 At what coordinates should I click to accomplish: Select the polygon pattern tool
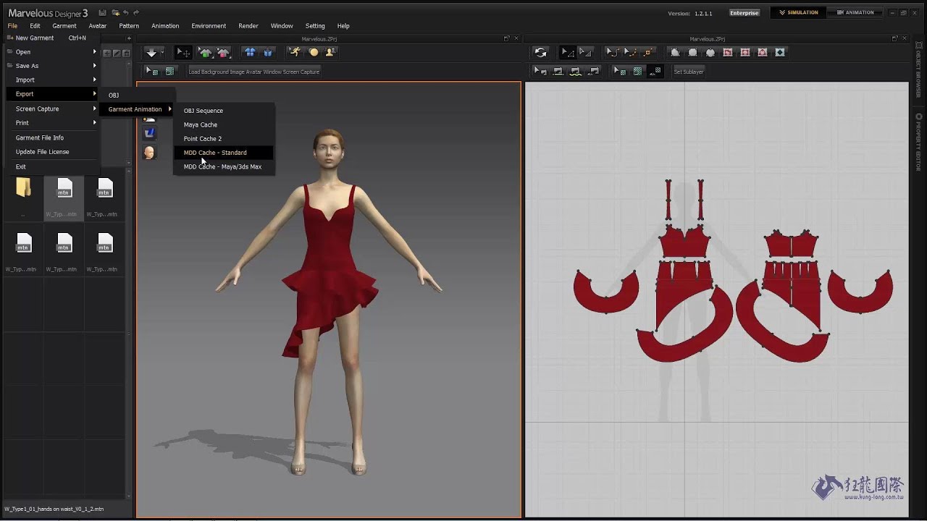pos(675,52)
